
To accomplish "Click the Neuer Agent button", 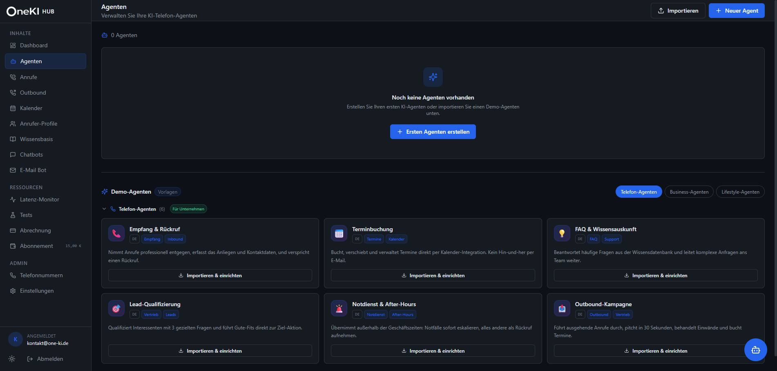I will (x=737, y=11).
